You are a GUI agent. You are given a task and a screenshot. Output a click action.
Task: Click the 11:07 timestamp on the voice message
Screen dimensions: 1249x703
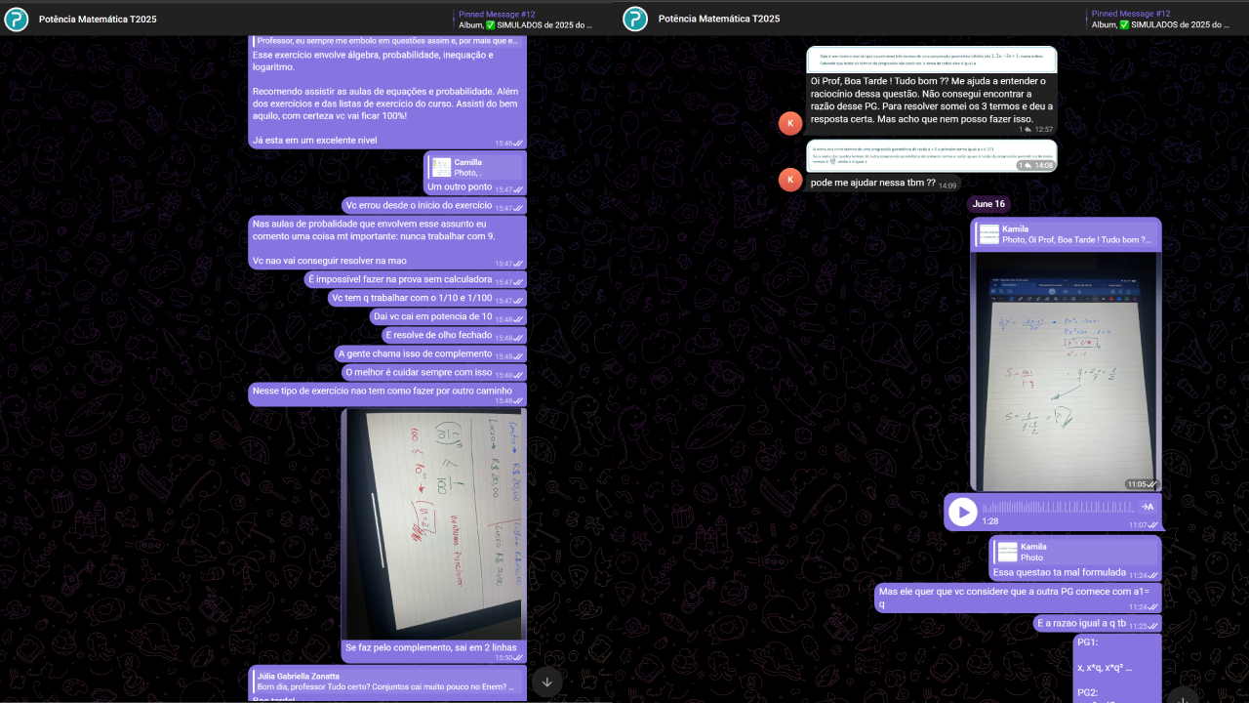click(1138, 525)
